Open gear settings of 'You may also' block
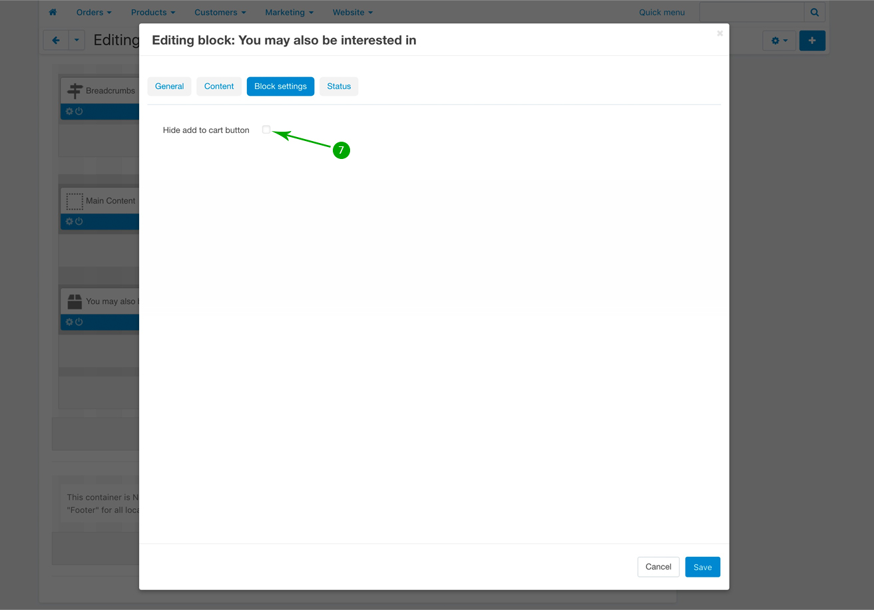Image resolution: width=874 pixels, height=610 pixels. click(69, 322)
